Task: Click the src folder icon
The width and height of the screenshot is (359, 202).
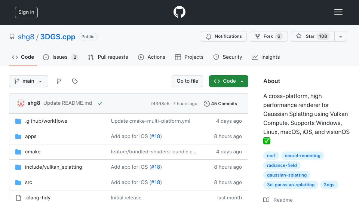Action: coord(18,183)
